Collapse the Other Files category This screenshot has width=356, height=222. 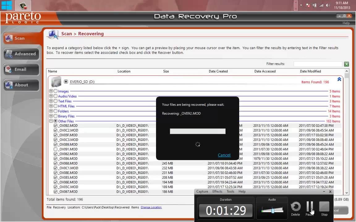point(51,121)
